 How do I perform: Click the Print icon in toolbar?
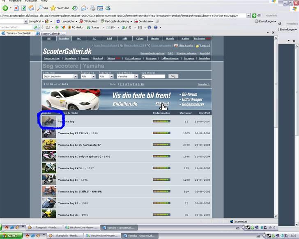(93, 8)
